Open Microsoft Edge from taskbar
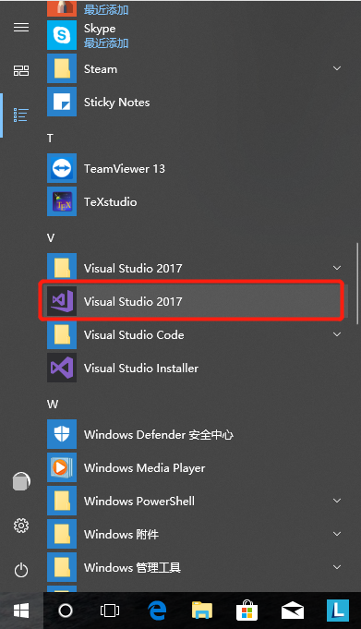The height and width of the screenshot is (629, 361). (157, 611)
